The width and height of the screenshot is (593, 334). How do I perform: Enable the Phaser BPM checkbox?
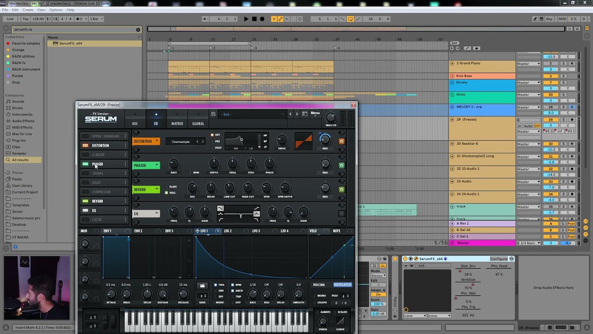189,173
